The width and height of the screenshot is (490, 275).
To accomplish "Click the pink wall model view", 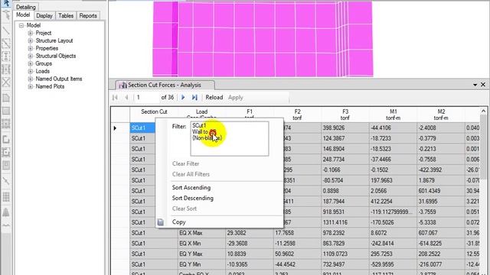I will tap(263, 39).
